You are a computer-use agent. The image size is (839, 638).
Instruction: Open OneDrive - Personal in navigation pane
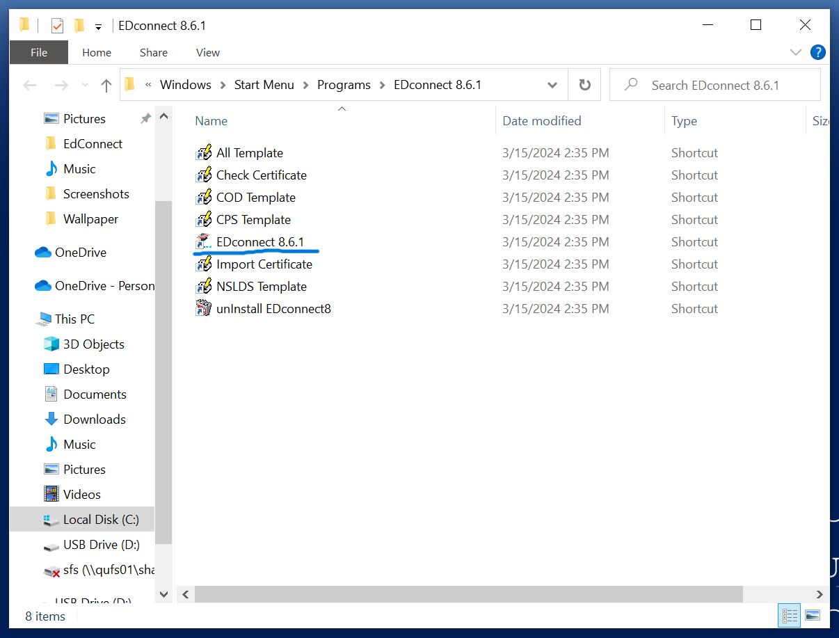[95, 286]
